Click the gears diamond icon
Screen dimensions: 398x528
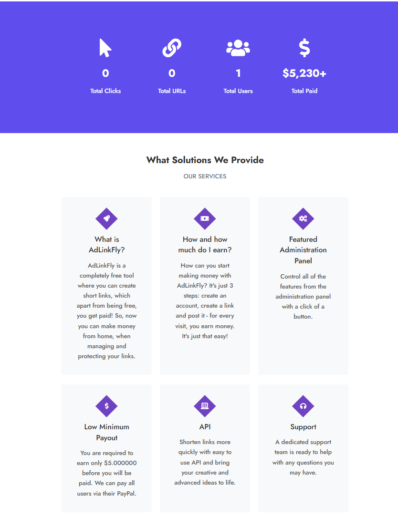pos(303,218)
